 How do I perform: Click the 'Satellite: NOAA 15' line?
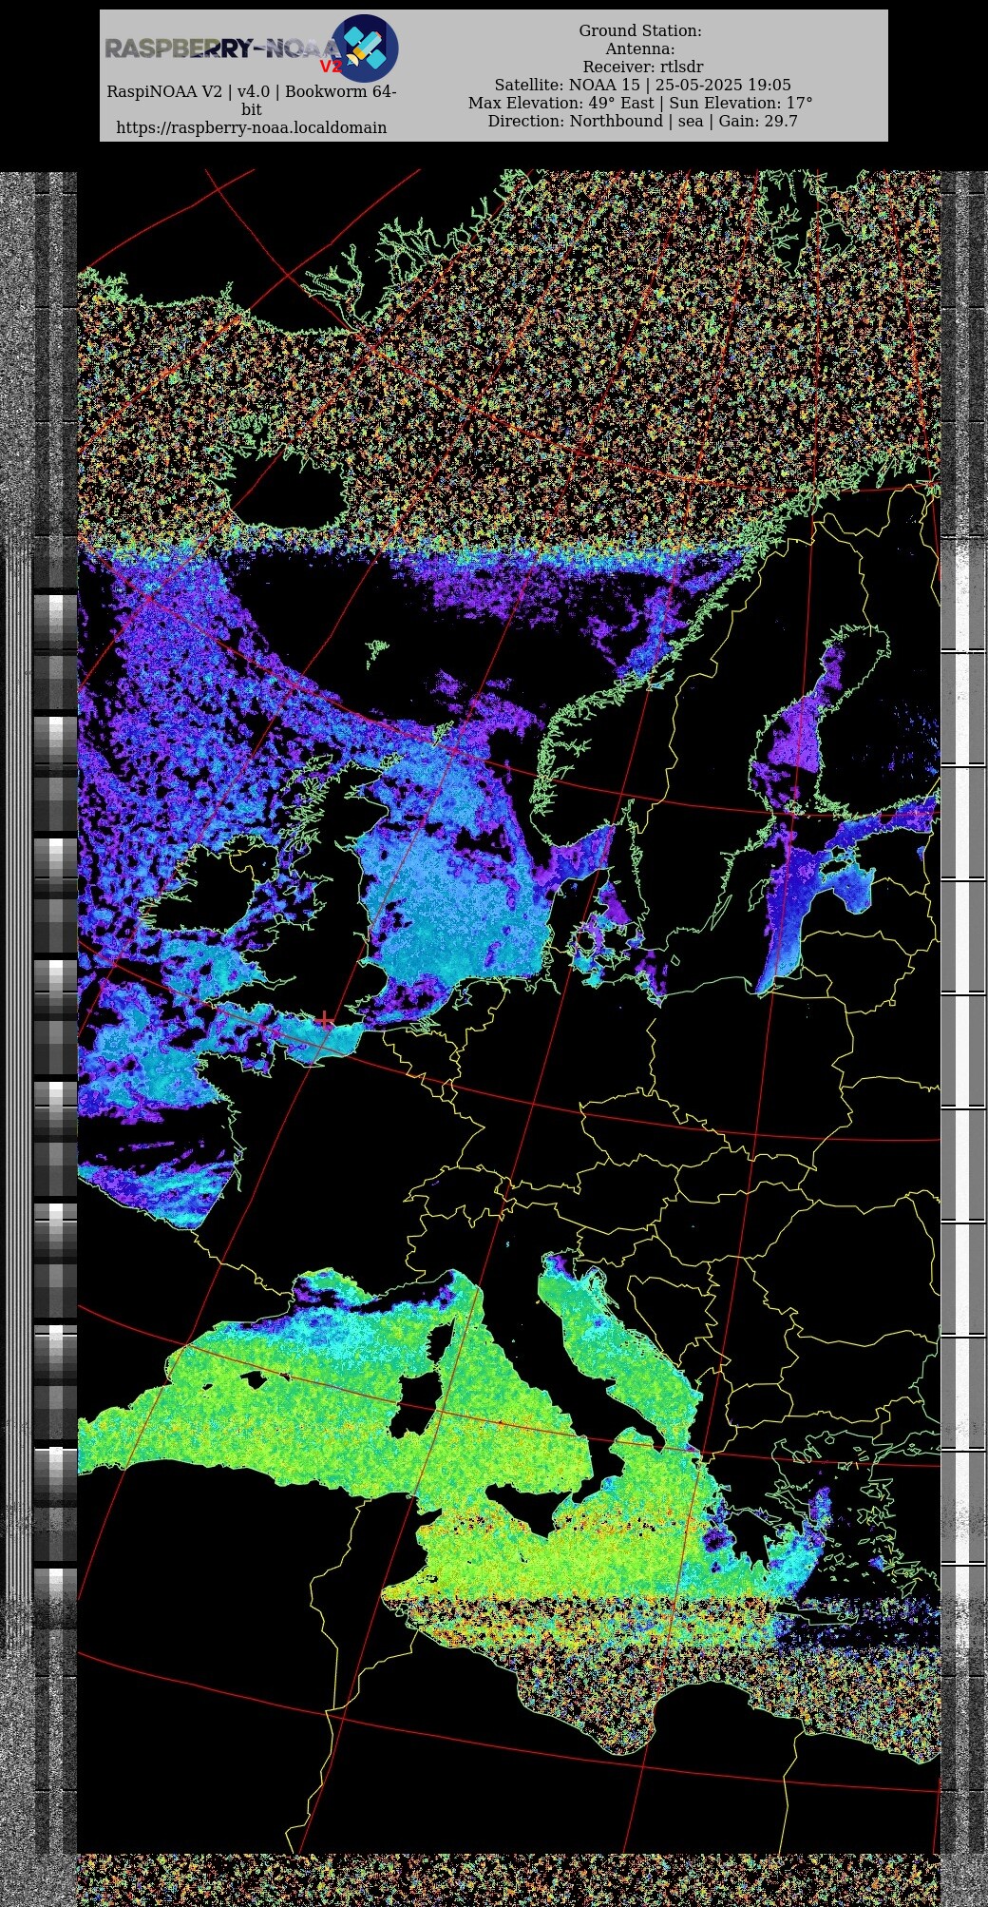[x=642, y=85]
